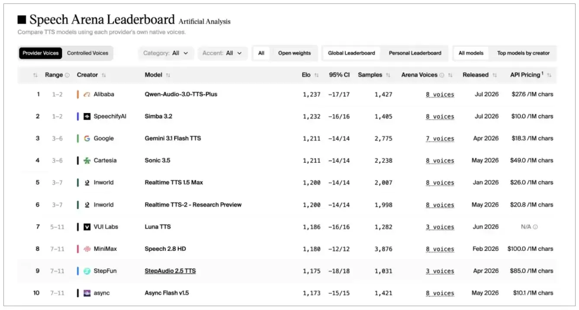579x310 pixels.
Task: Click the Cartesia logo icon
Action: point(87,160)
